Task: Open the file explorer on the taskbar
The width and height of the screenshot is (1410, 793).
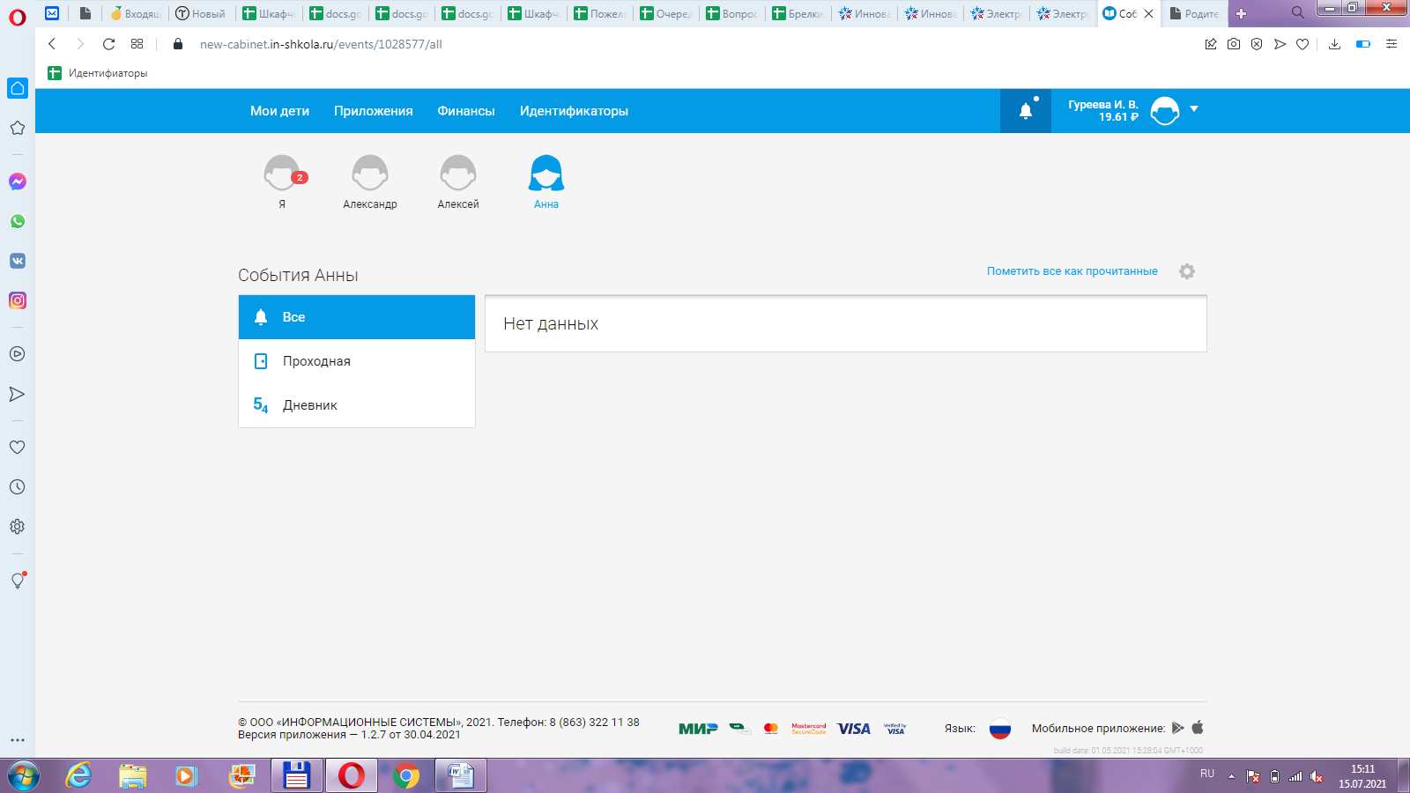Action: 133,776
